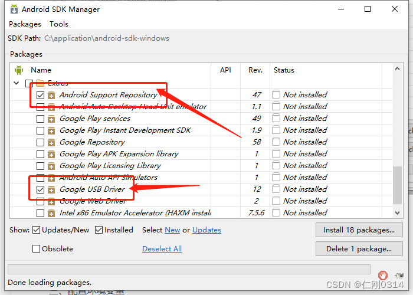Click the log icon at bottom right
Viewport: 413px width, 295px height.
tap(399, 276)
